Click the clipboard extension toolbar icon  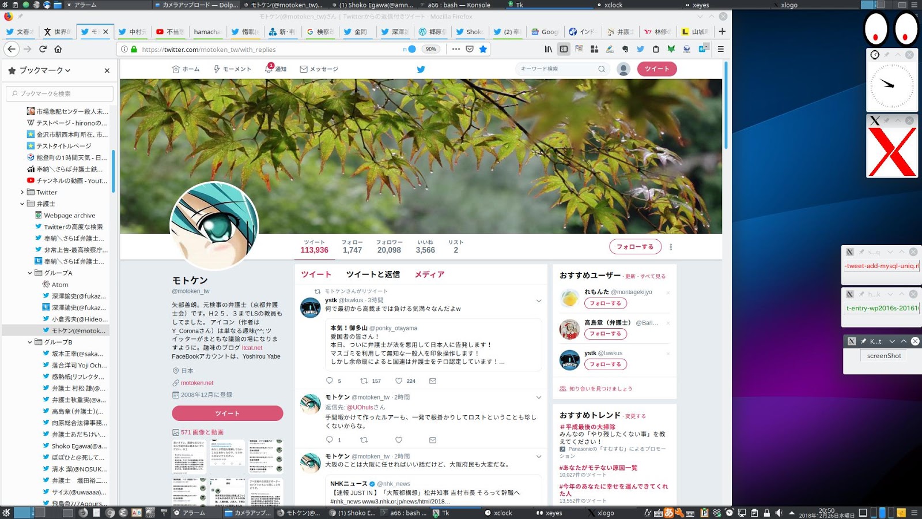click(x=656, y=49)
